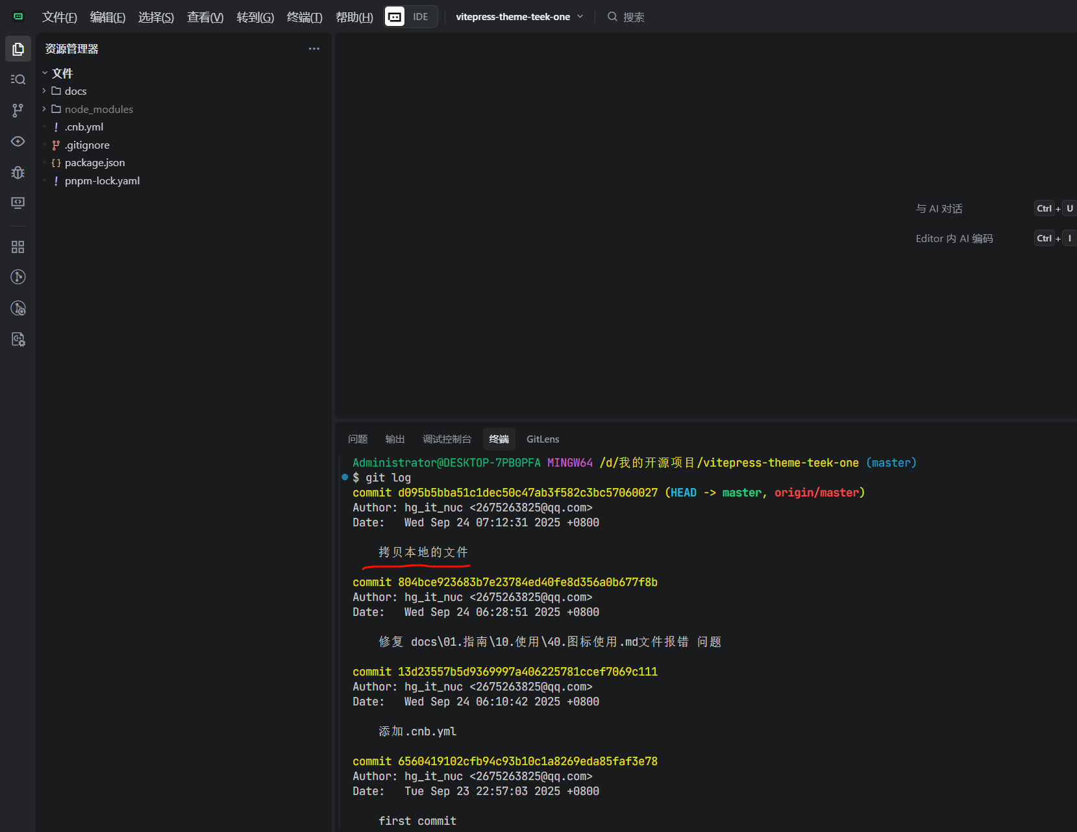1077x832 pixels.
Task: Open the Run and Debug bug icon
Action: click(18, 173)
